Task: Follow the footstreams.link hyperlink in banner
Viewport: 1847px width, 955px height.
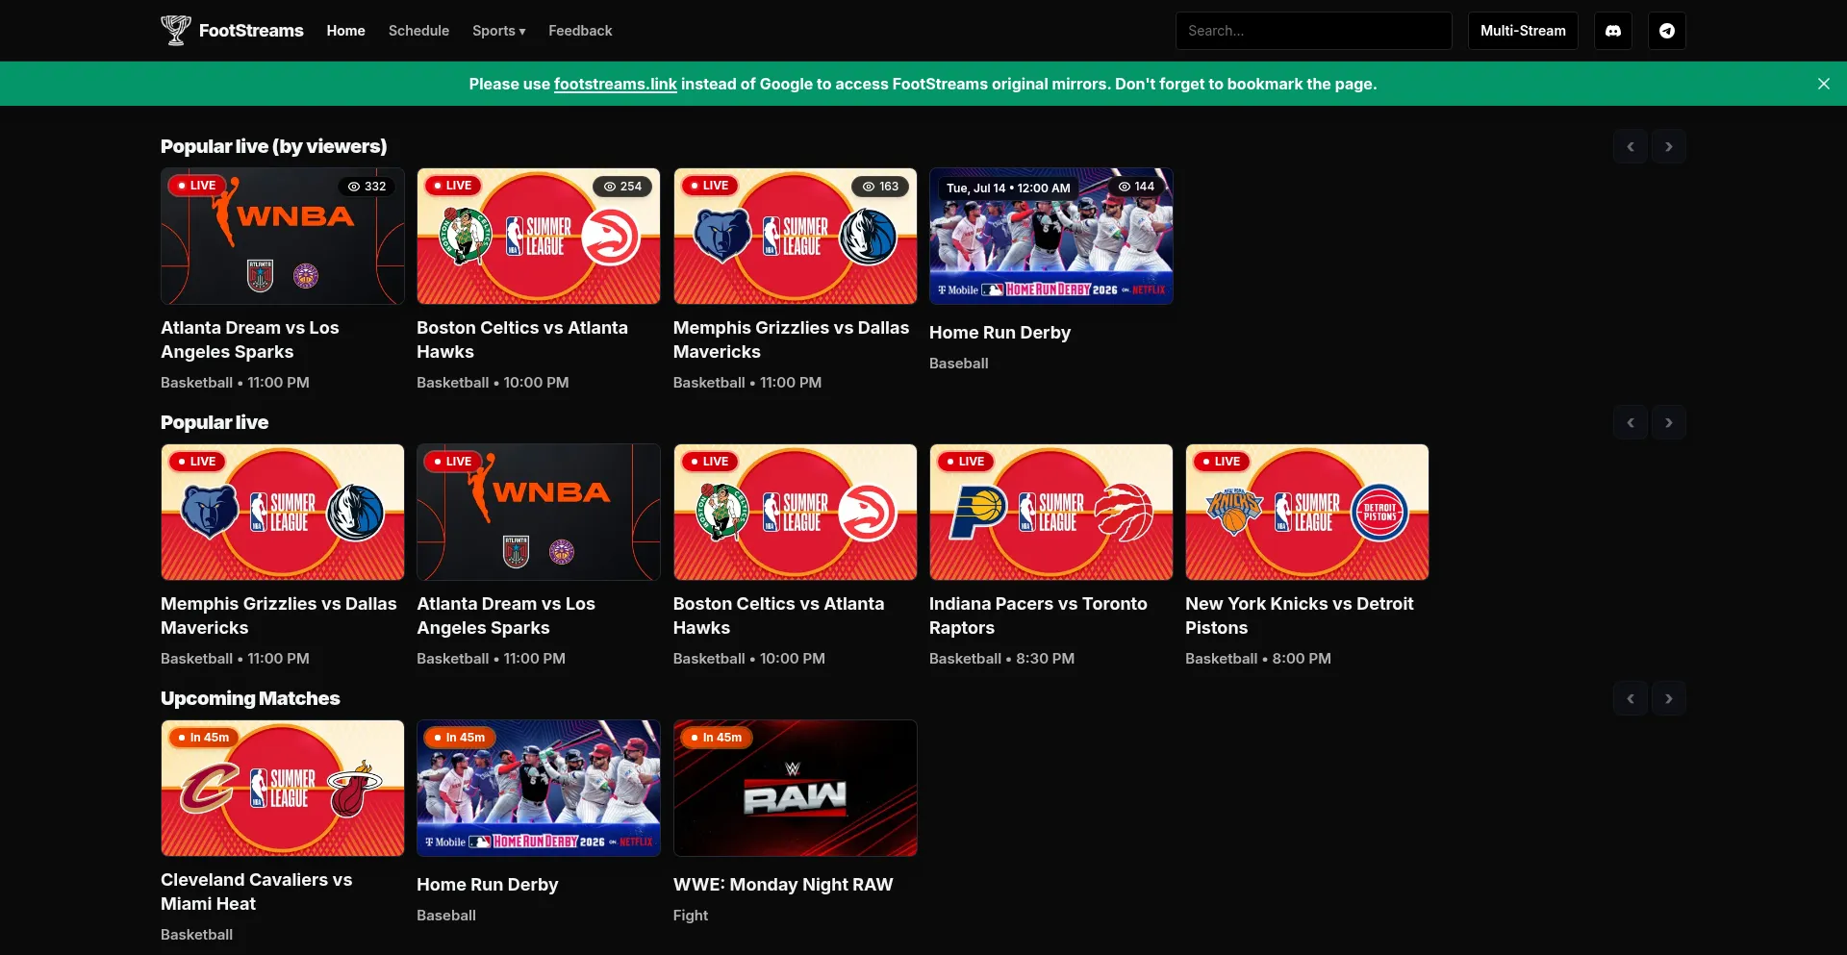Action: tap(616, 85)
